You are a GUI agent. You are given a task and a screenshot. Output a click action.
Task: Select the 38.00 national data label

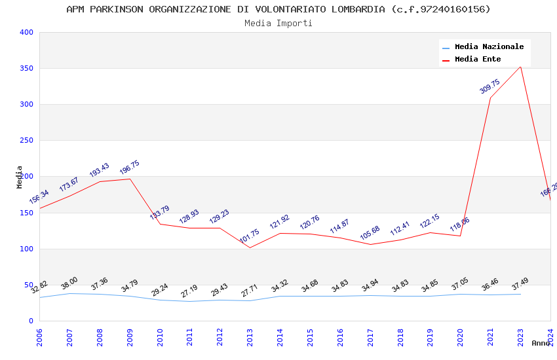click(x=69, y=283)
